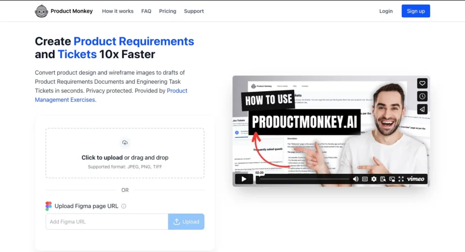Screen dimensions: 465x252
Task: Focus the Add Figma URL input field
Action: pyautogui.click(x=107, y=222)
